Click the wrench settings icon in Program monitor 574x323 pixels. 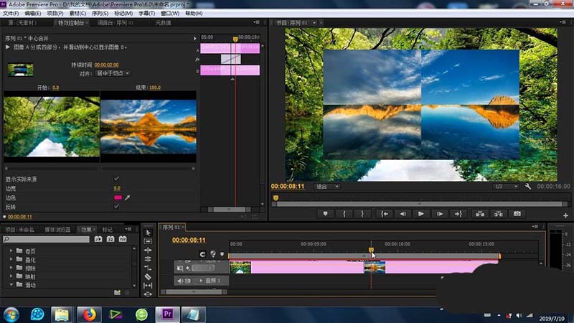click(x=528, y=187)
